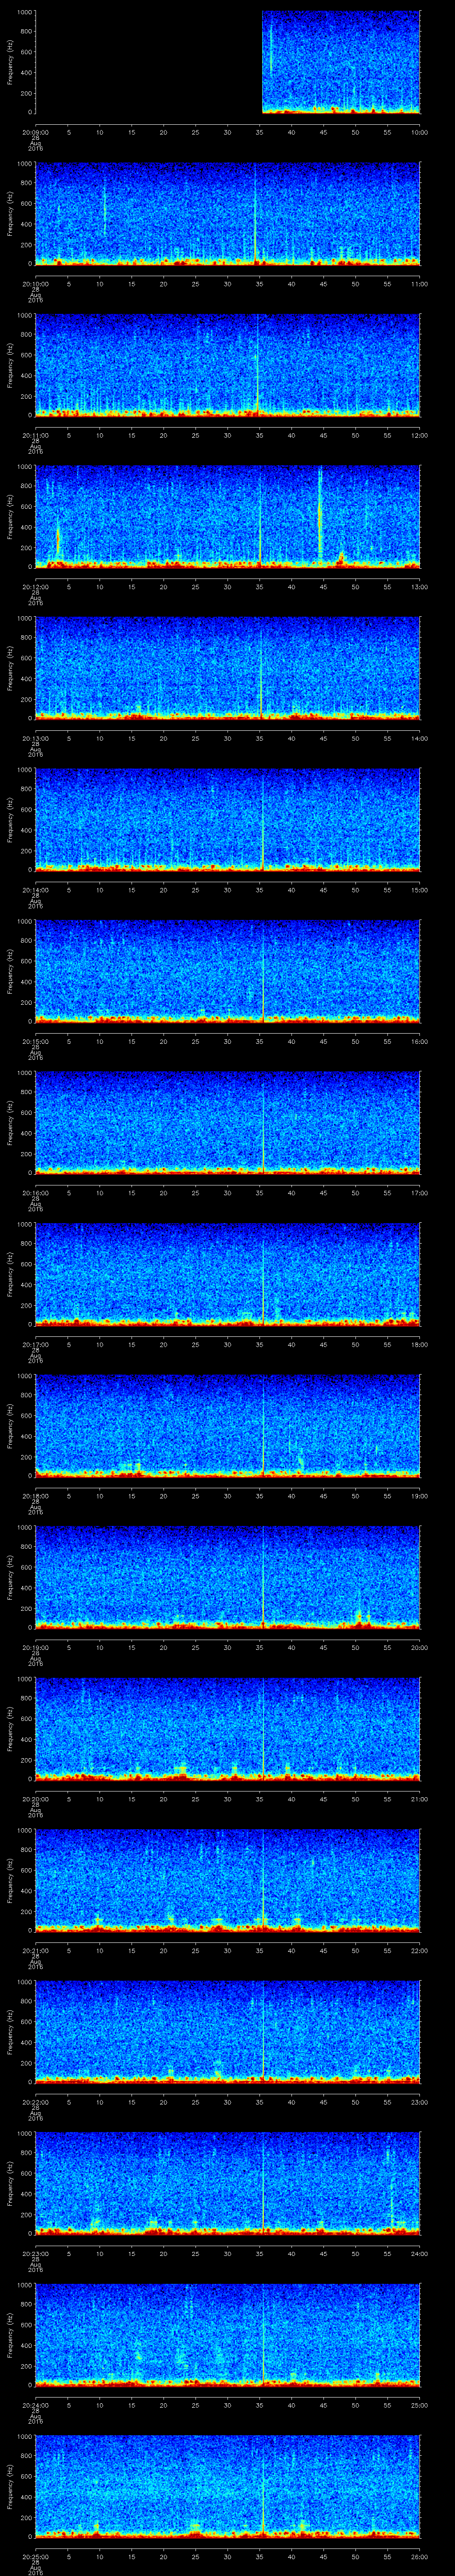
Task: Click the 20:21:00 start time label
Action: 35,1950
